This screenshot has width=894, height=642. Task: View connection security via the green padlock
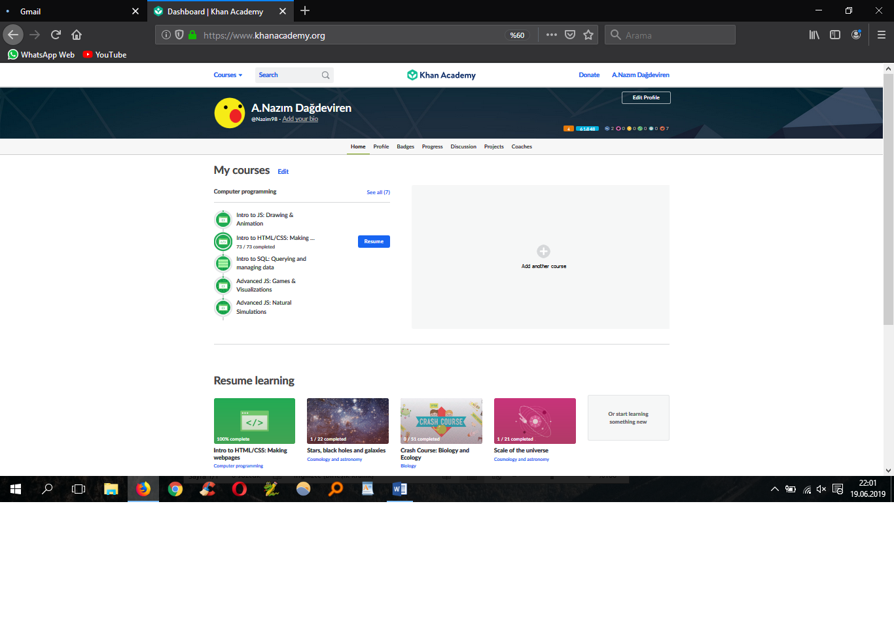pyautogui.click(x=192, y=35)
